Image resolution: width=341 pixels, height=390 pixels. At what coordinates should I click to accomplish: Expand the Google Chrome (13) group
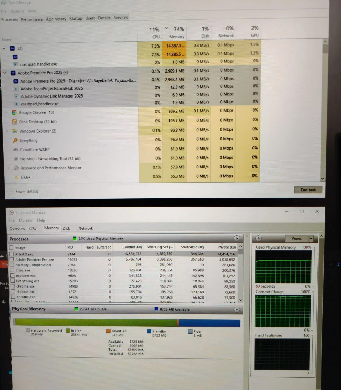pyautogui.click(x=6, y=112)
